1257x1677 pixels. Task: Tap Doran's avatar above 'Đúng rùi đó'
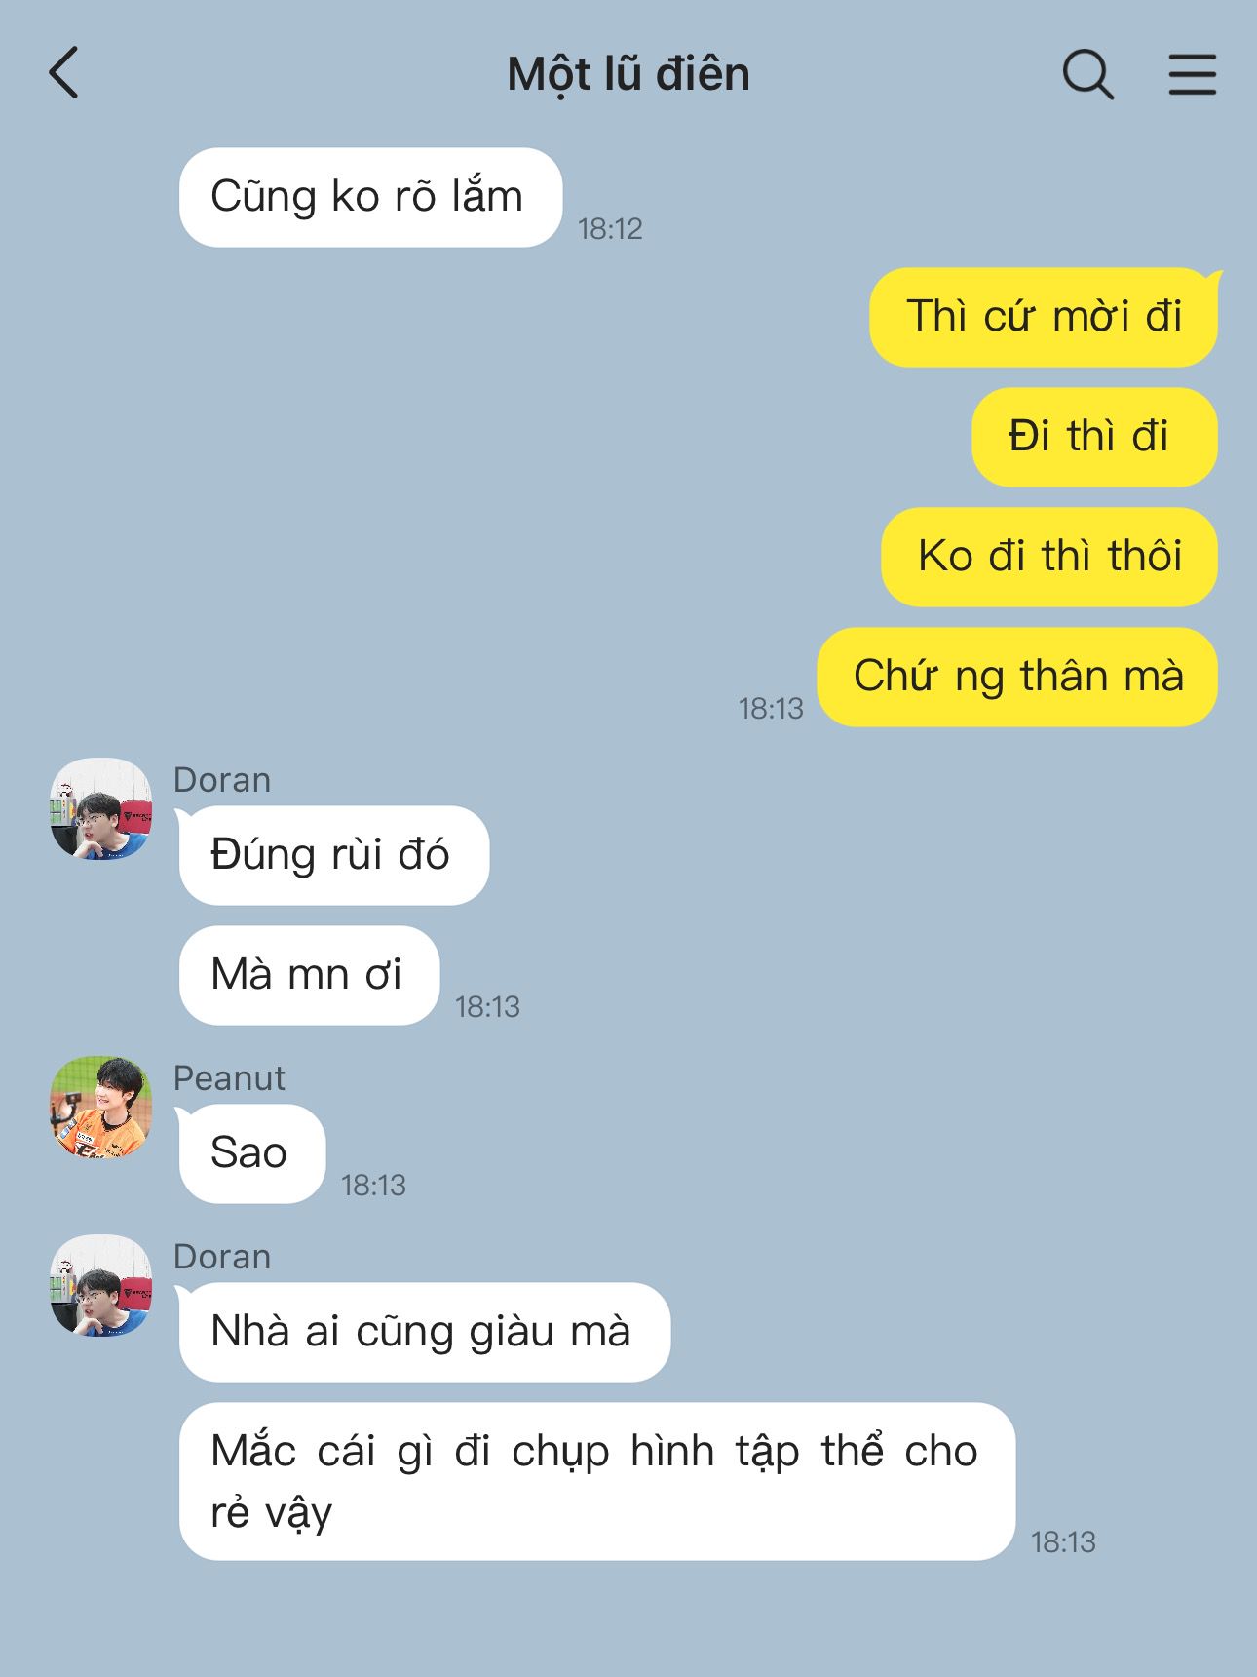(101, 808)
